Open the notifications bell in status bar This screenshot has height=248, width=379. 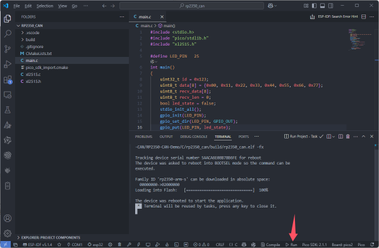point(372,245)
